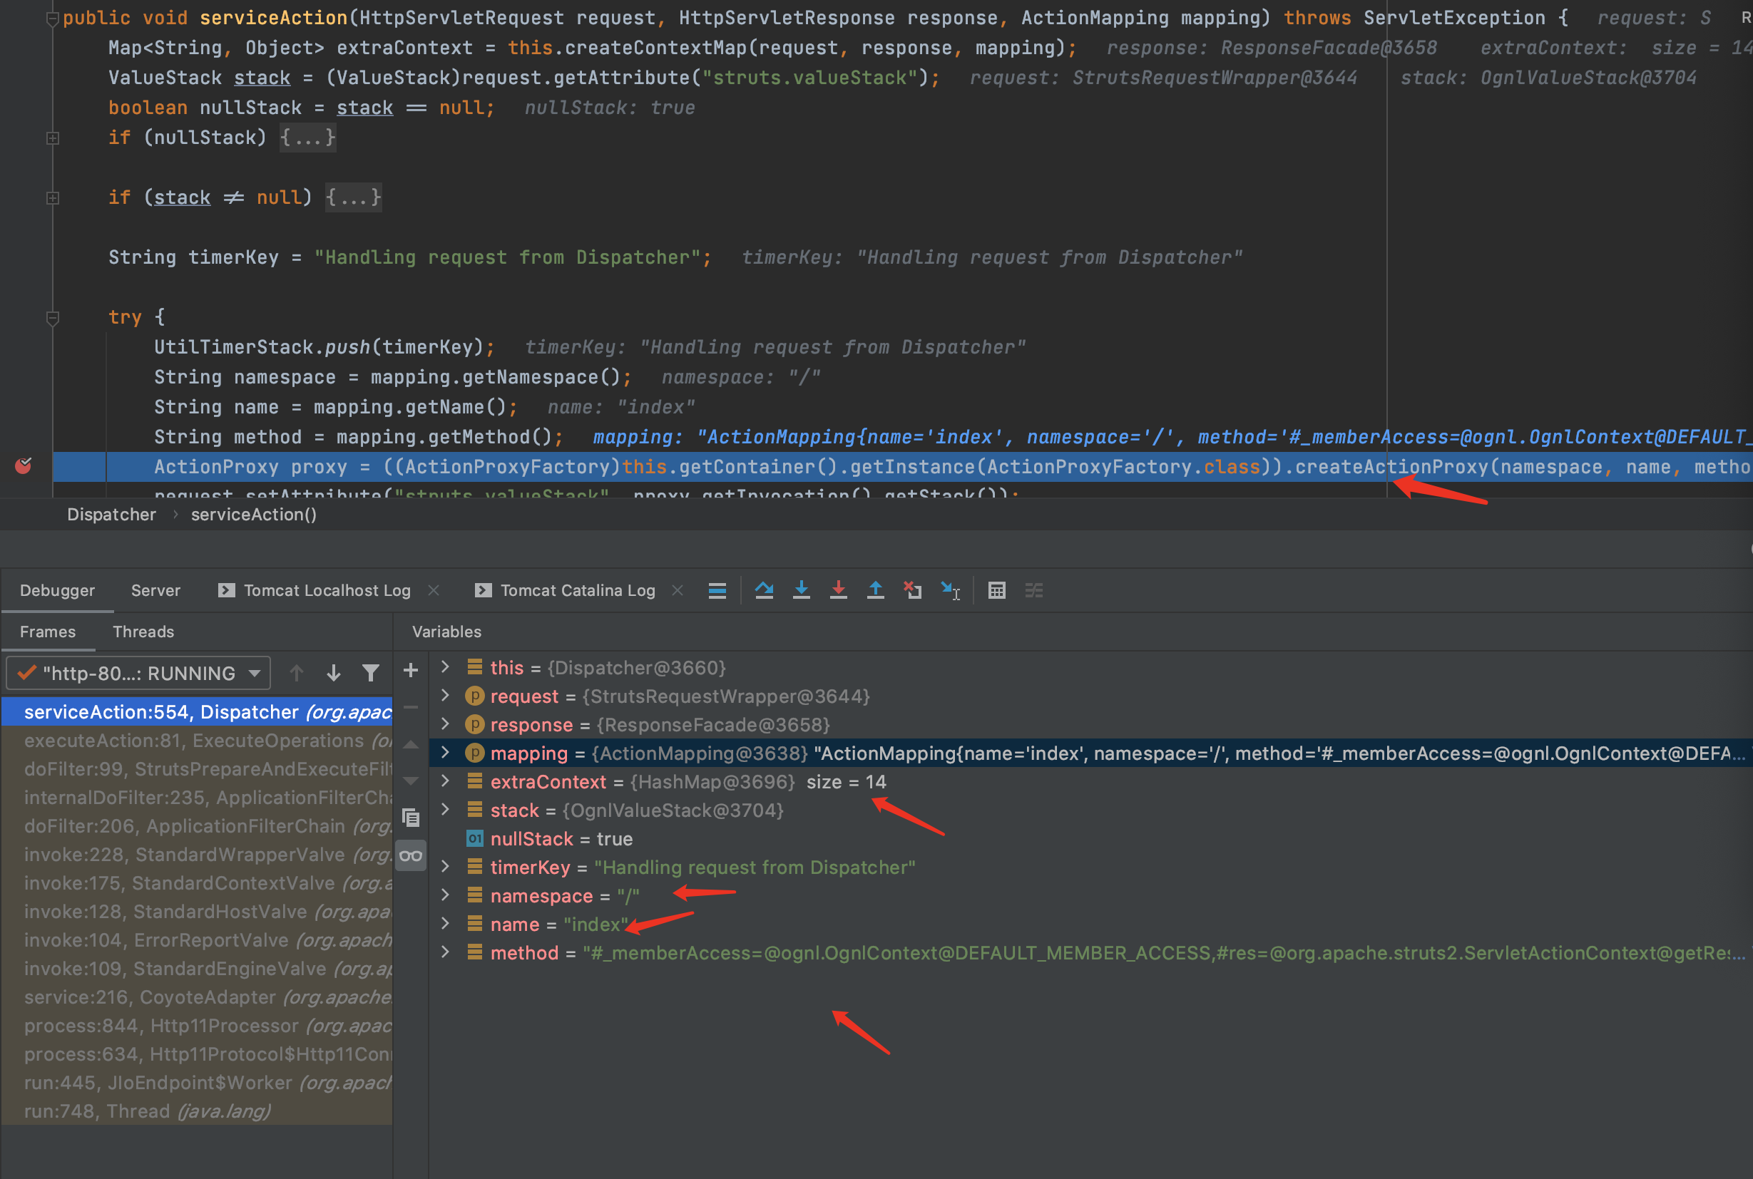The width and height of the screenshot is (1753, 1179).
Task: Click the collapsed {...} after if (nullStack)
Action: pos(307,138)
